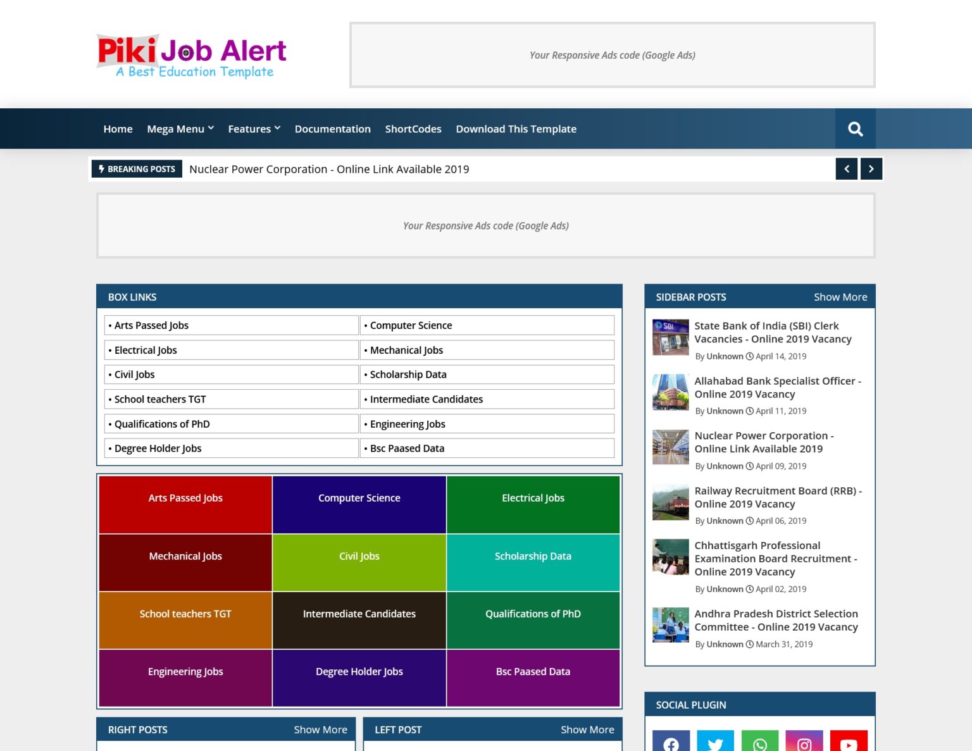Image resolution: width=972 pixels, height=751 pixels.
Task: Open the Facebook social icon
Action: click(671, 743)
